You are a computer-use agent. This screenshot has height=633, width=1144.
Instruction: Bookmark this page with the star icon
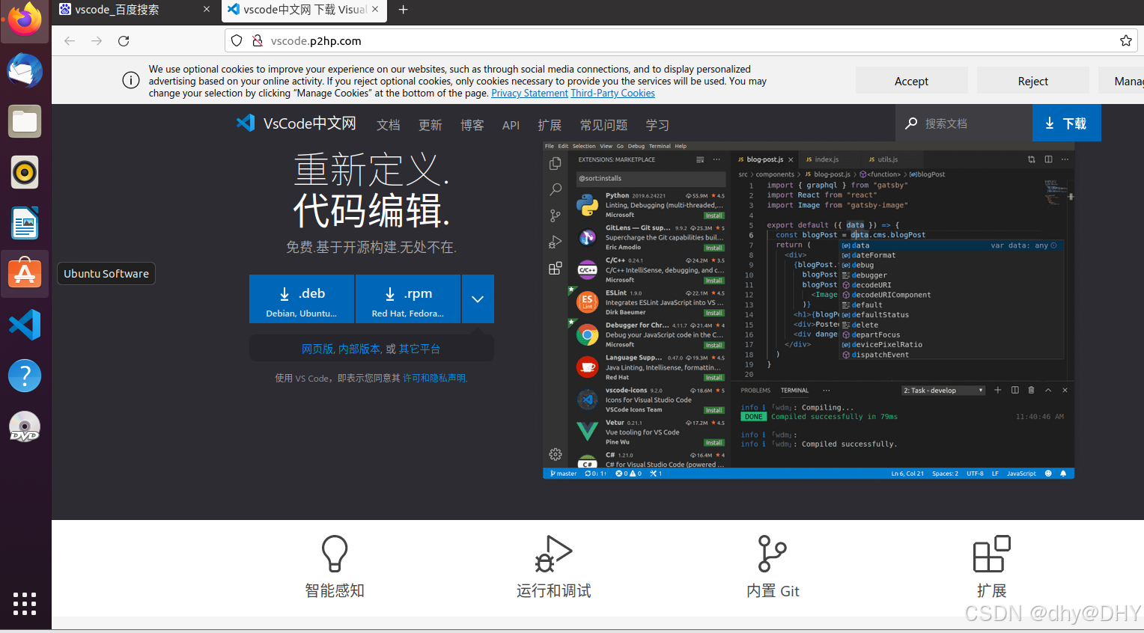(x=1125, y=41)
